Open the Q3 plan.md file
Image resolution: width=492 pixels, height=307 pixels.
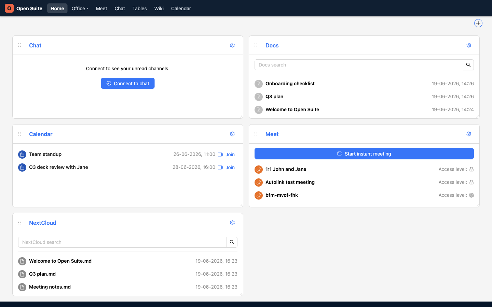click(42, 274)
